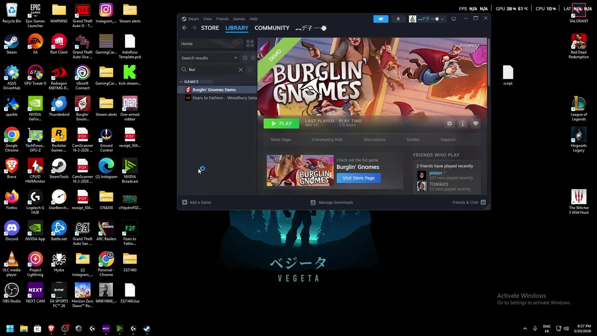Viewport: 597px width, 336px height.
Task: Open Burglin' Gnomes Demo manage gear icon
Action: (450, 124)
